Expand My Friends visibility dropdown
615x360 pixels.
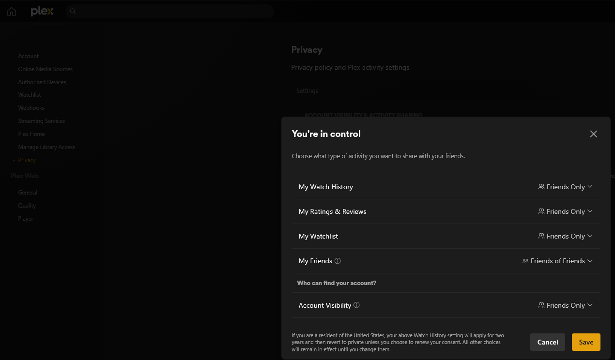(557, 261)
